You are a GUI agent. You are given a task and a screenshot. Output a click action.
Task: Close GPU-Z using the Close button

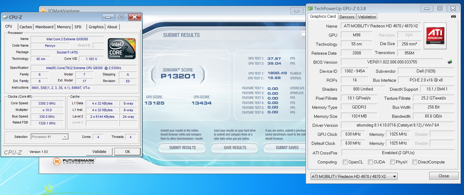coord(444,176)
